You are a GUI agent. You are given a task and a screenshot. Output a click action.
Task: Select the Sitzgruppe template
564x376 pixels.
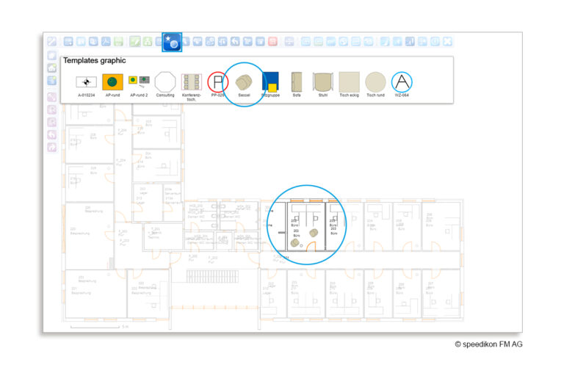coord(270,82)
